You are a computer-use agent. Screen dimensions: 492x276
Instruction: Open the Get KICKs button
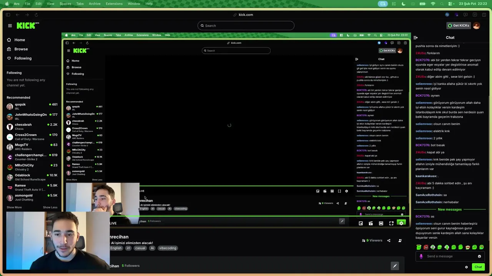(x=458, y=26)
